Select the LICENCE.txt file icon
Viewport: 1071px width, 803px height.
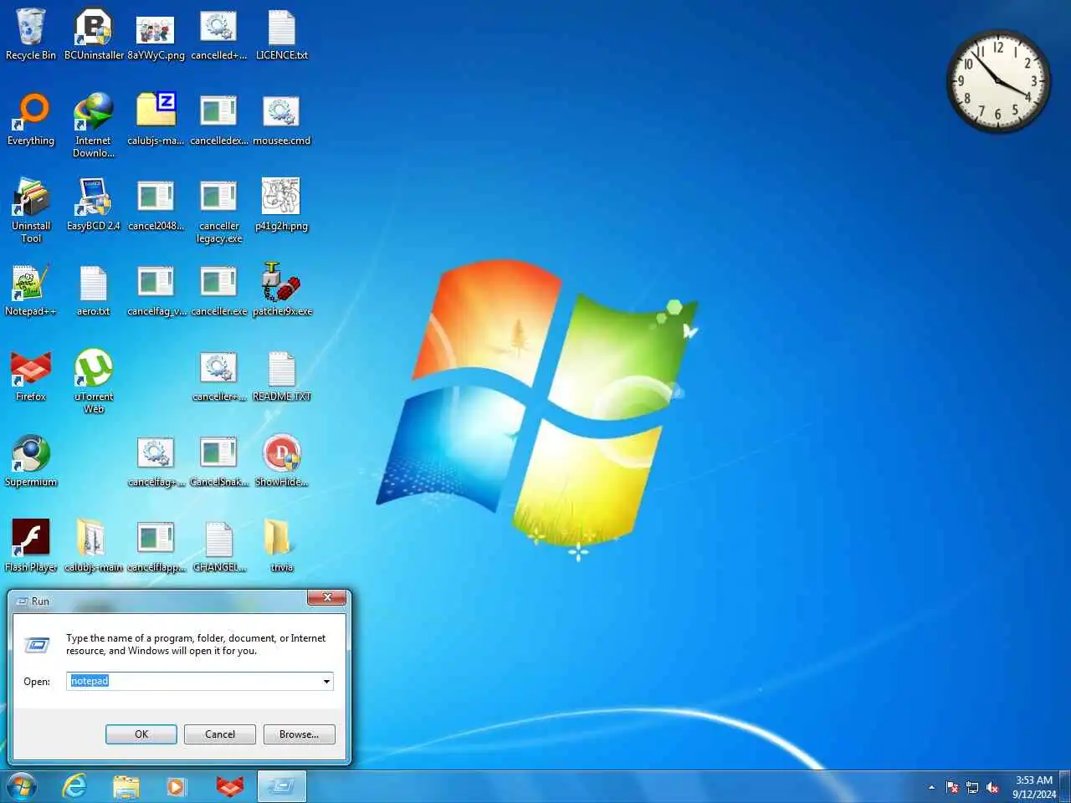point(282,35)
